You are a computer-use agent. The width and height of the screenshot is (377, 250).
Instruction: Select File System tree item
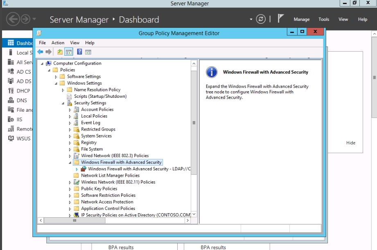point(92,149)
